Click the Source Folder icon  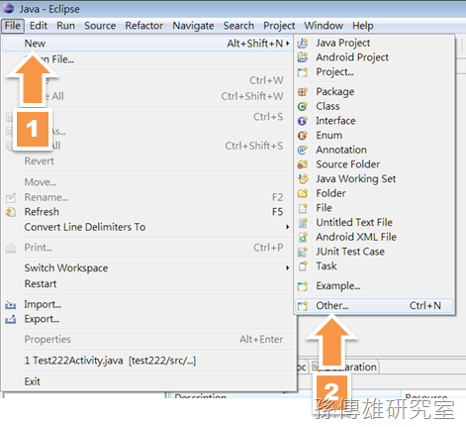point(303,164)
